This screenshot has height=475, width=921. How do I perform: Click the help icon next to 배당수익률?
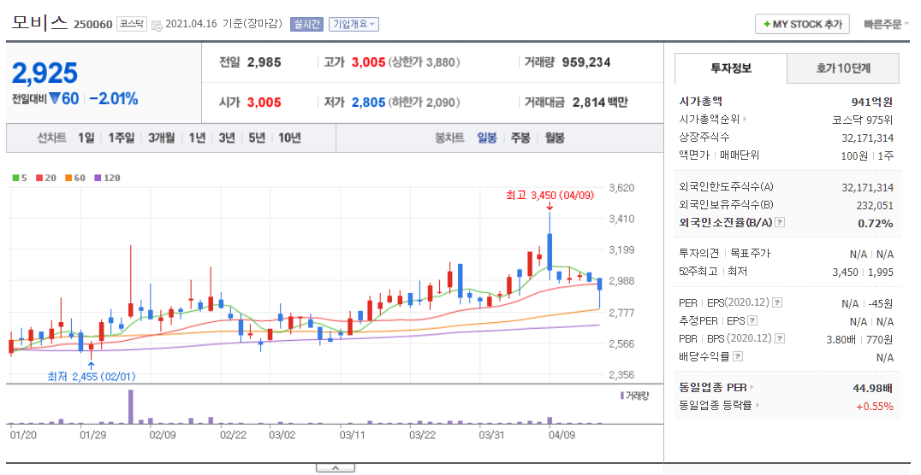point(739,356)
